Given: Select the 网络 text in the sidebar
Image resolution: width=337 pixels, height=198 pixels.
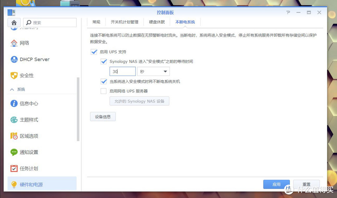Looking at the screenshot, I should pos(25,43).
